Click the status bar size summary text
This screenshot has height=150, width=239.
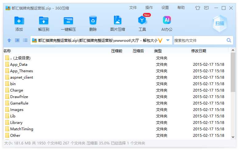pos(75,143)
